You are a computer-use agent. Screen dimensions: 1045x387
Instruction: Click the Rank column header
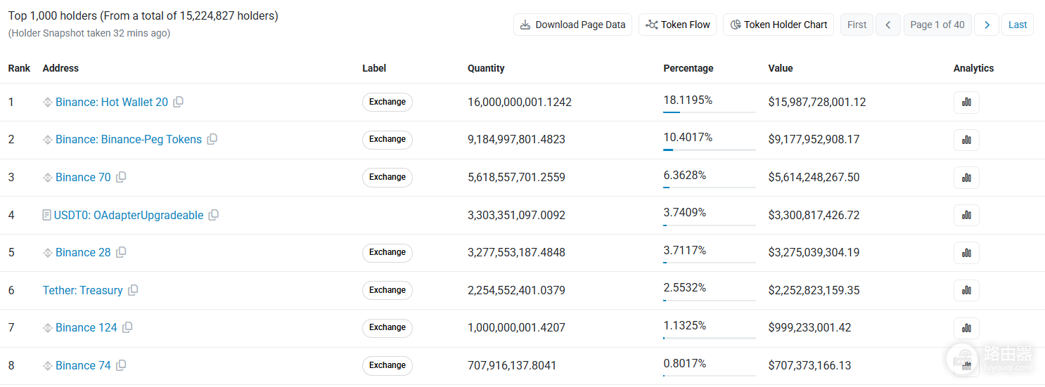[20, 68]
